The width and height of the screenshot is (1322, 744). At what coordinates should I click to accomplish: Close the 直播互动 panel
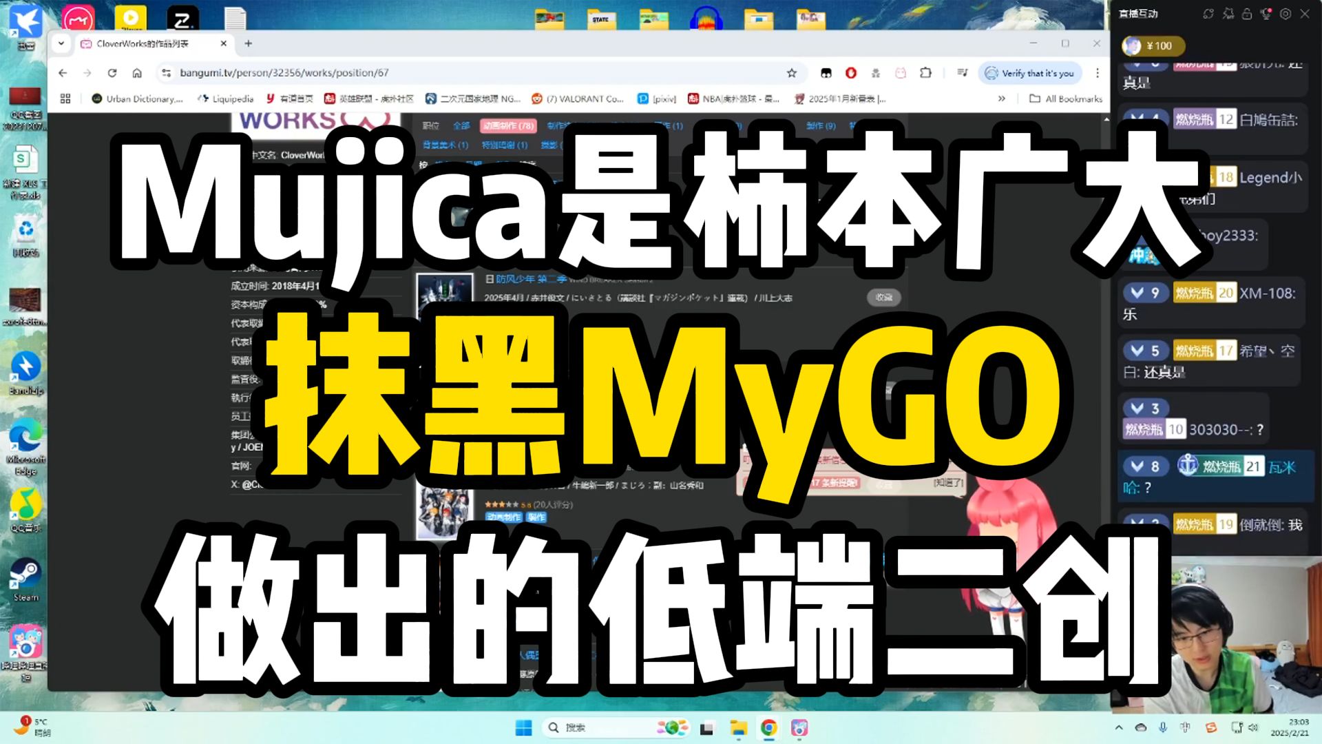click(1305, 14)
